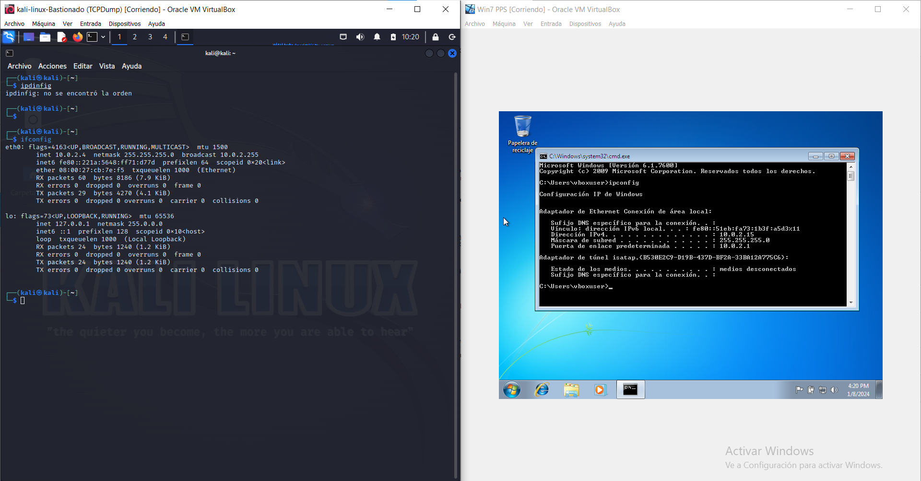The image size is (921, 481).
Task: Open the Kali notifications bell
Action: [377, 37]
